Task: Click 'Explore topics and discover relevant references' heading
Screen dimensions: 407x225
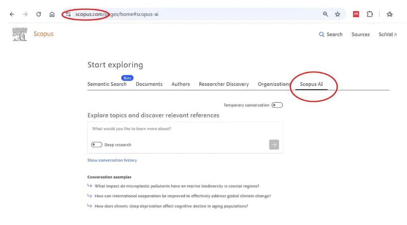Action: coord(153,115)
